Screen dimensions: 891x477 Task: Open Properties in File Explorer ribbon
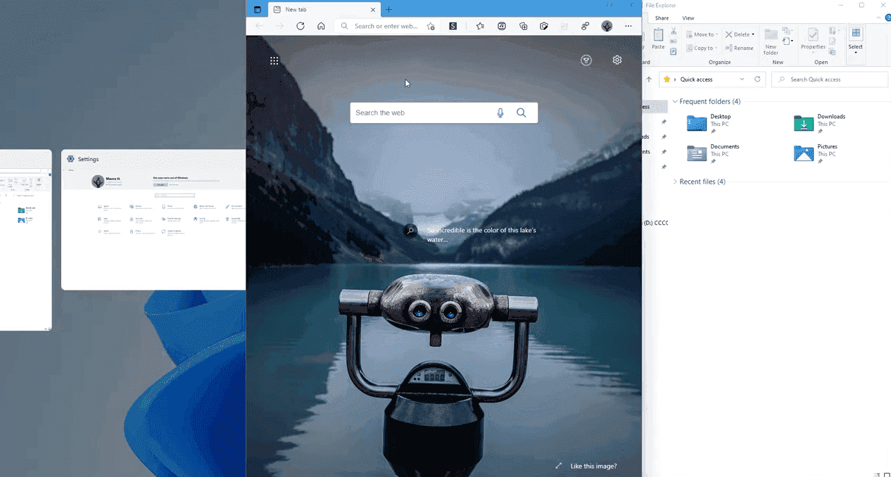coord(813,39)
